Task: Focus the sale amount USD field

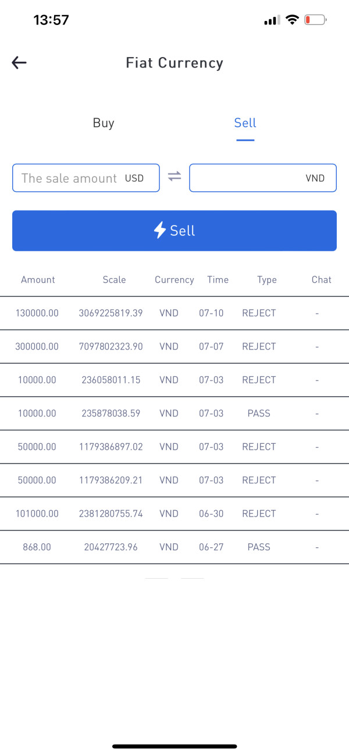Action: (70, 178)
